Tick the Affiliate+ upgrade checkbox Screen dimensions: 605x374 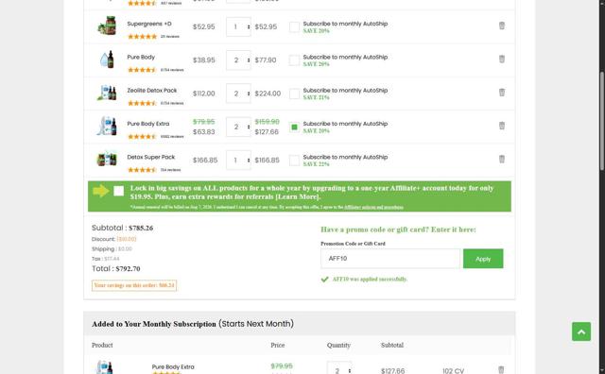pyautogui.click(x=119, y=191)
